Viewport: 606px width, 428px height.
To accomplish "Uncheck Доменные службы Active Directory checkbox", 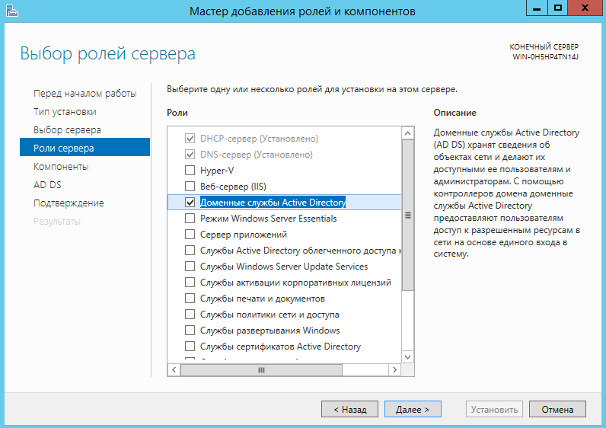I will 190,203.
